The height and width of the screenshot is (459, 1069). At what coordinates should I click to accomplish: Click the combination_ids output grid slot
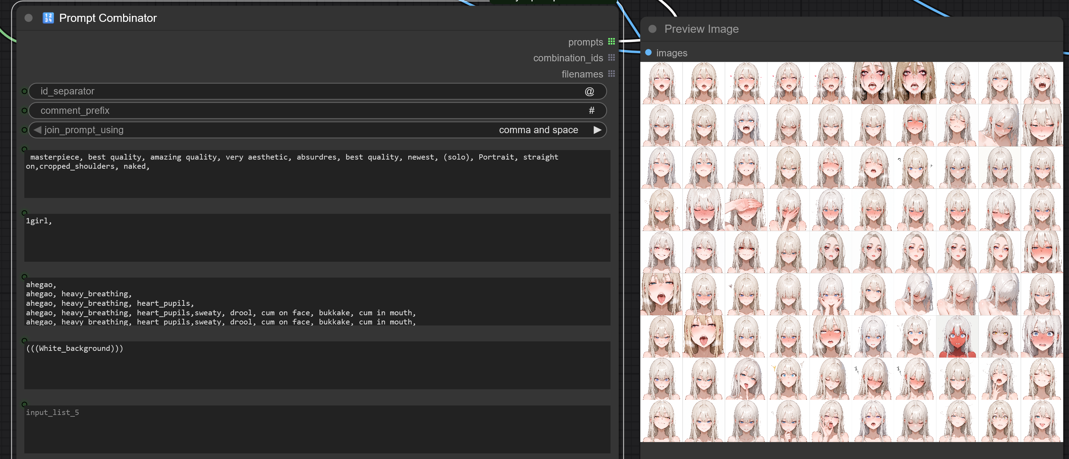point(611,58)
